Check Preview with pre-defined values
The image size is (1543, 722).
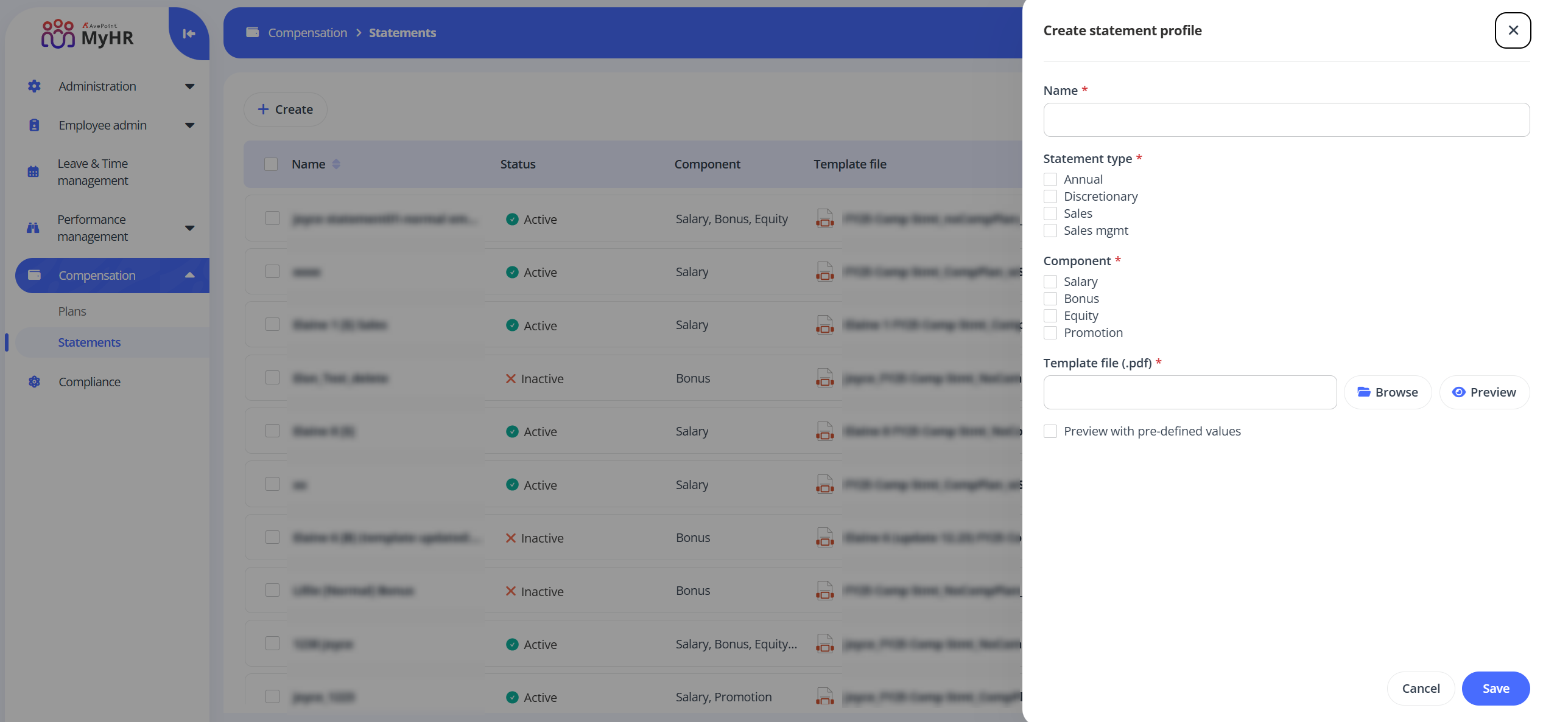point(1050,431)
